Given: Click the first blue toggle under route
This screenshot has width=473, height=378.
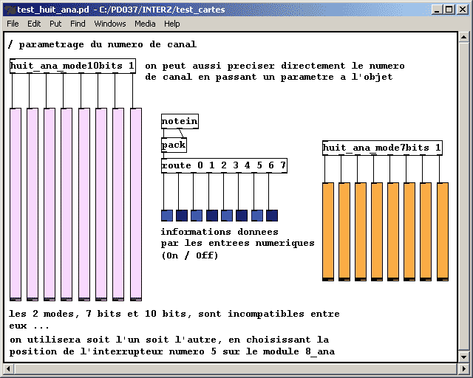Looking at the screenshot, I should coord(167,216).
